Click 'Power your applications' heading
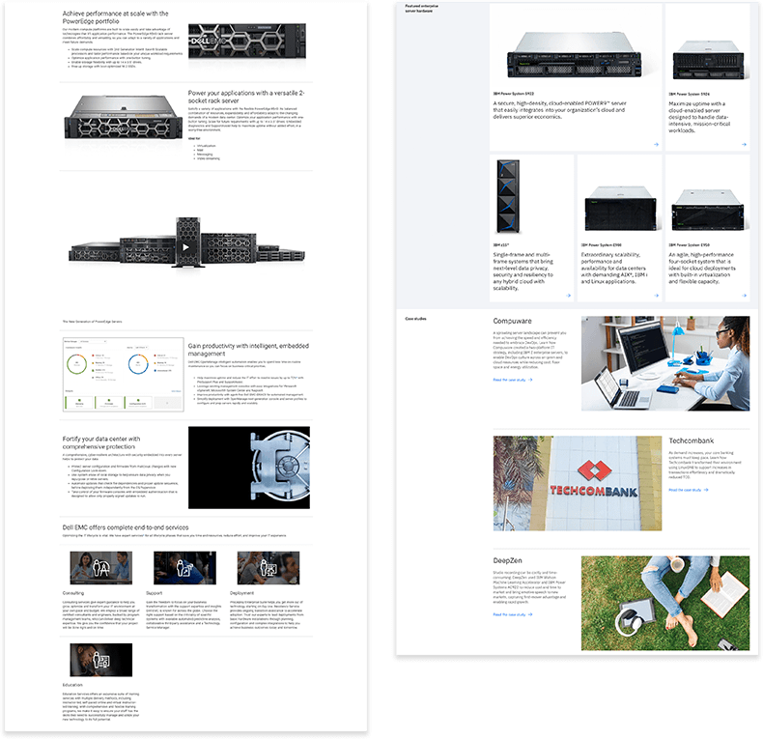The image size is (763, 739). pyautogui.click(x=246, y=97)
